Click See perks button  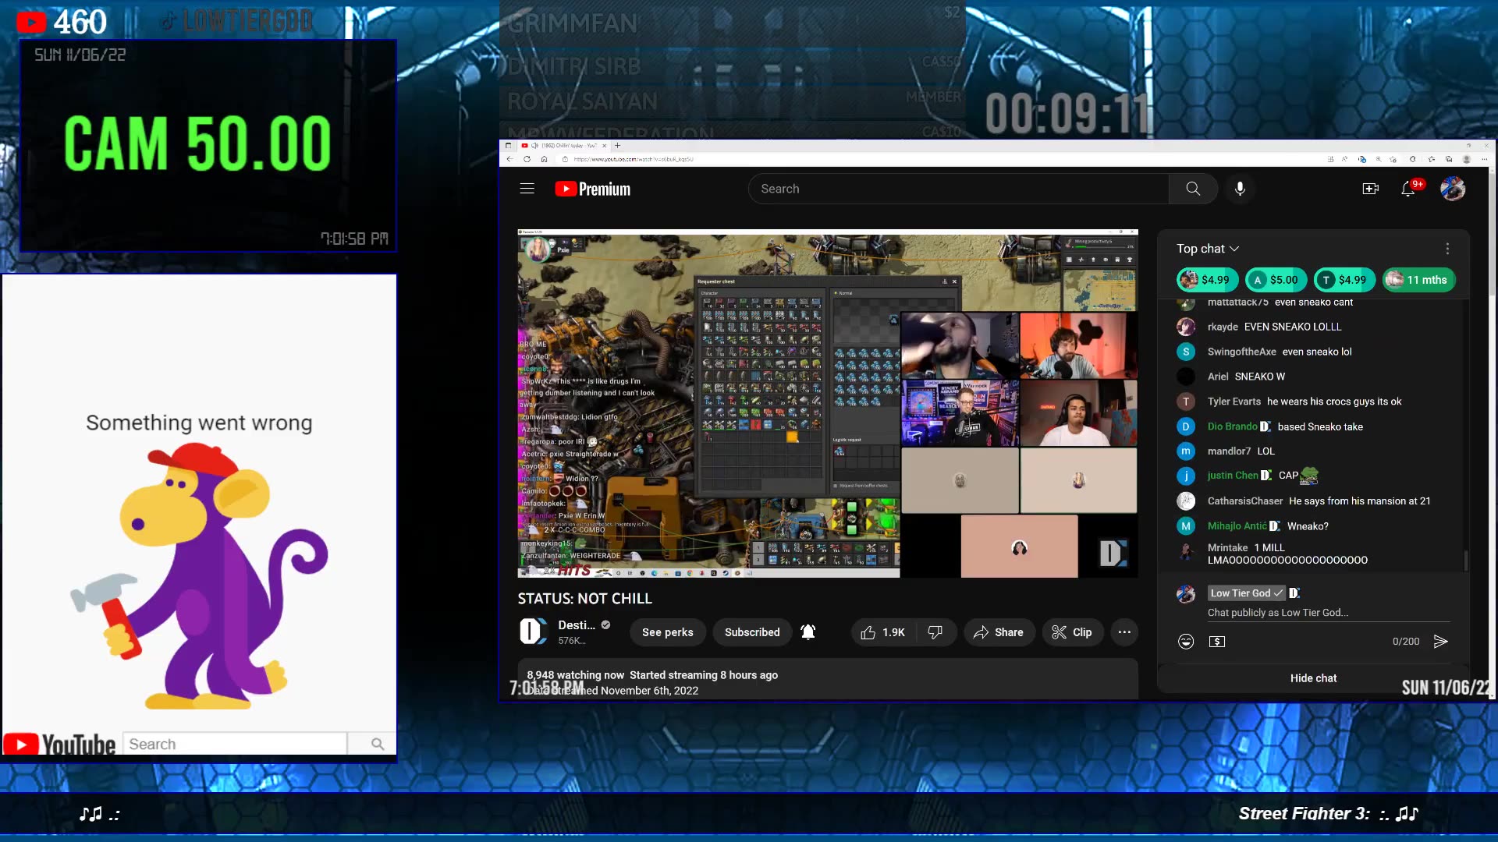pos(668,632)
